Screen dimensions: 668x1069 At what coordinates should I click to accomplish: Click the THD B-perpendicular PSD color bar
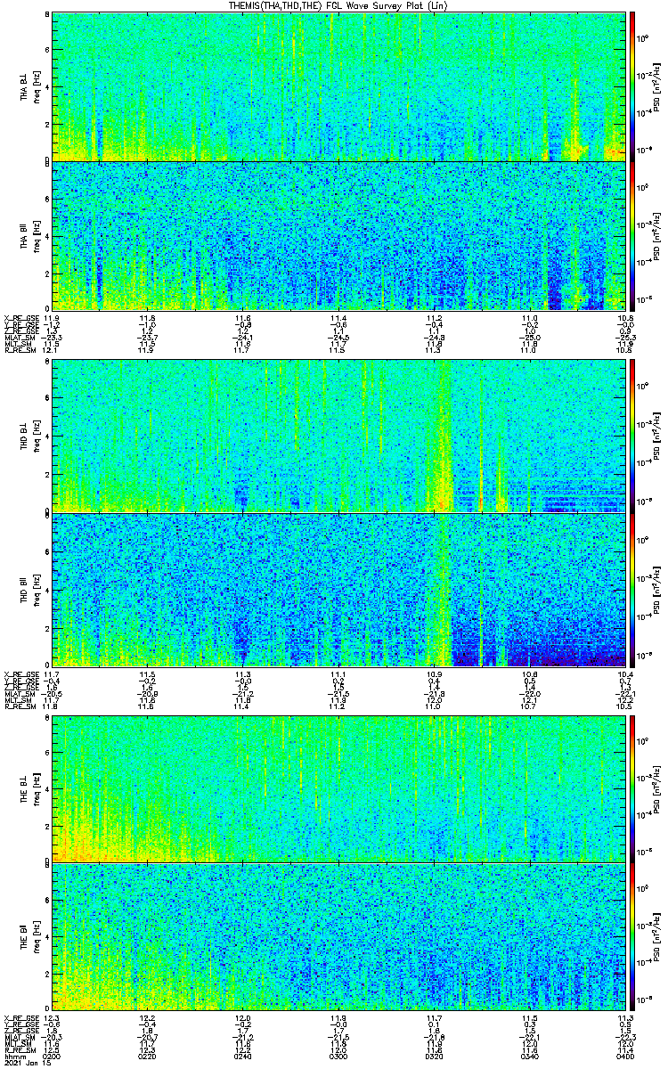pyautogui.click(x=632, y=437)
